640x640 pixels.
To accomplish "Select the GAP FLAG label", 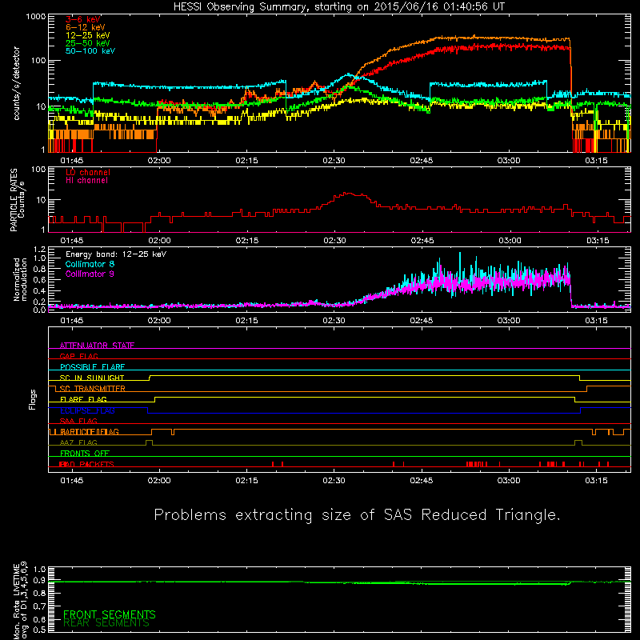I will [x=78, y=356].
